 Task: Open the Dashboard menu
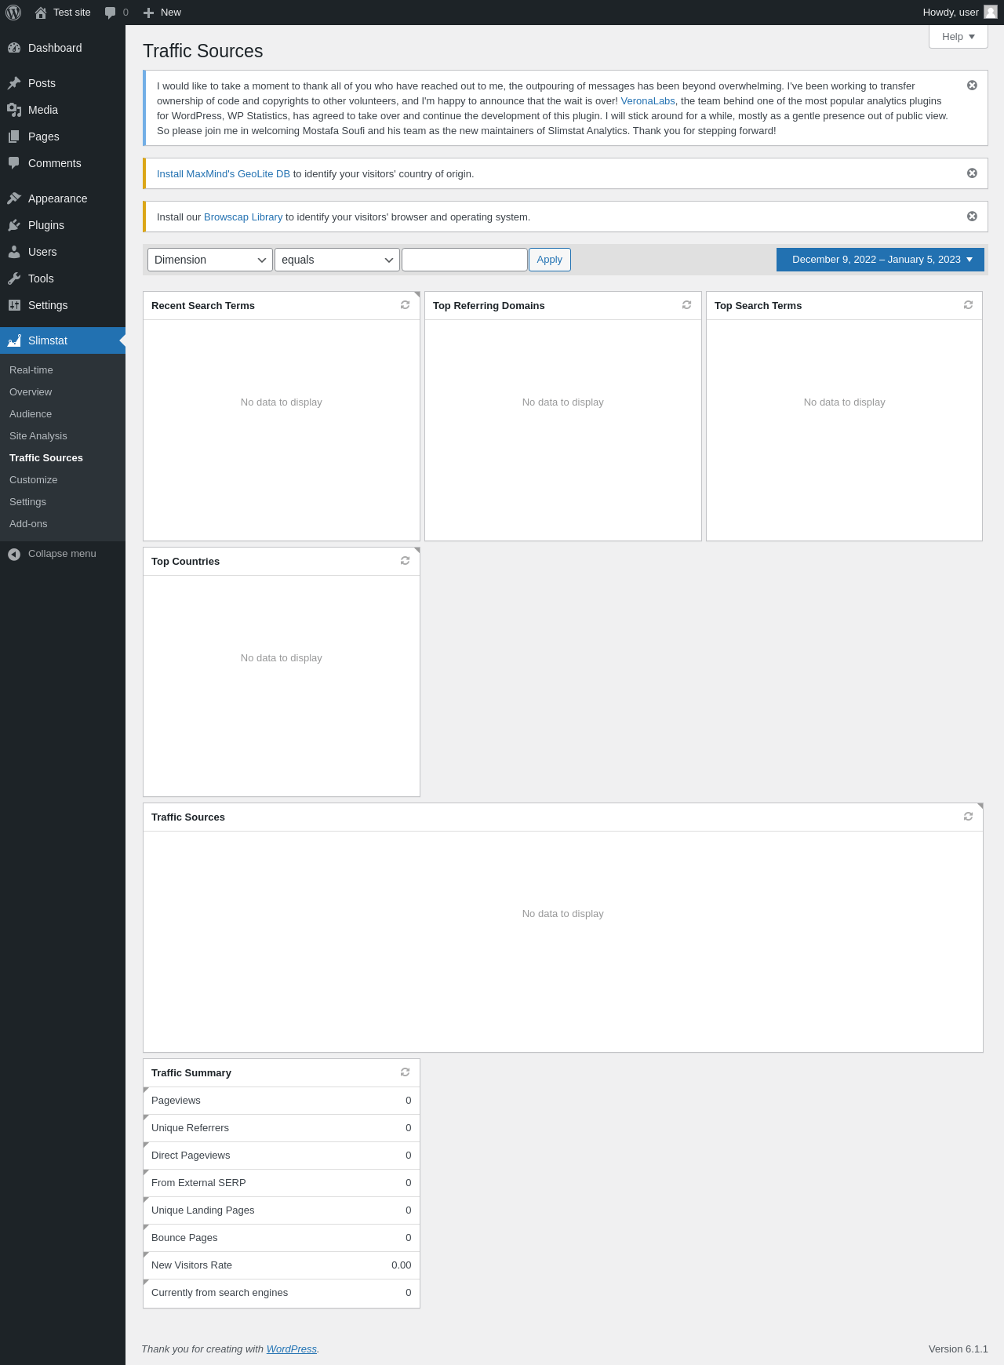(x=63, y=48)
